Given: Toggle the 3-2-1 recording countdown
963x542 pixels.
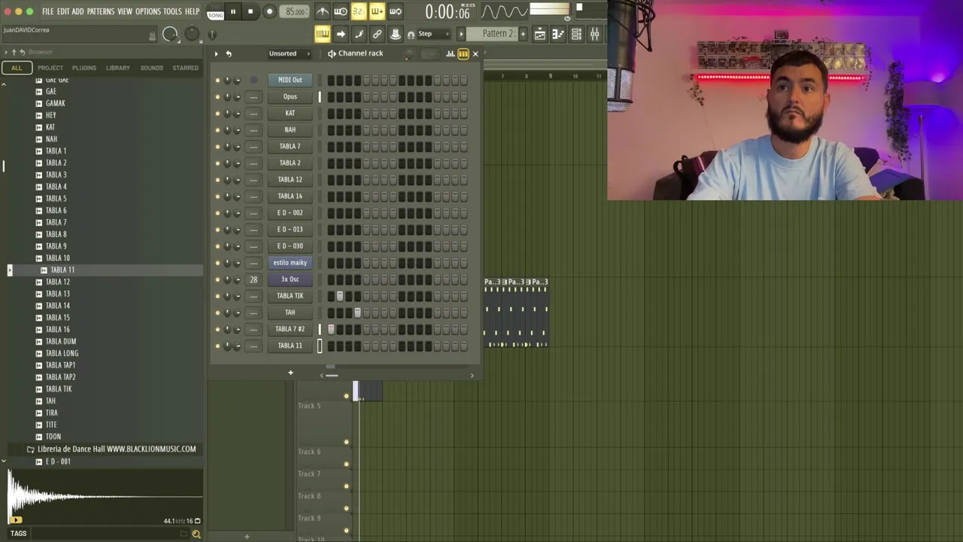Looking at the screenshot, I should click(x=359, y=11).
